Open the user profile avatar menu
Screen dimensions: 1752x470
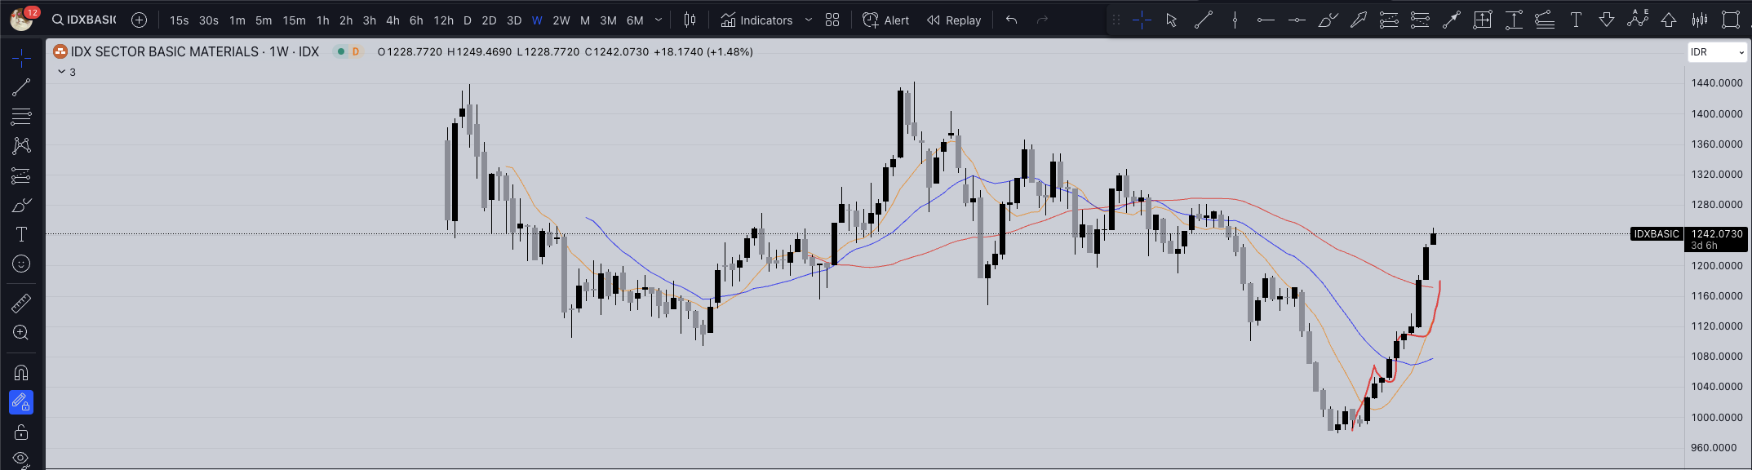click(20, 18)
